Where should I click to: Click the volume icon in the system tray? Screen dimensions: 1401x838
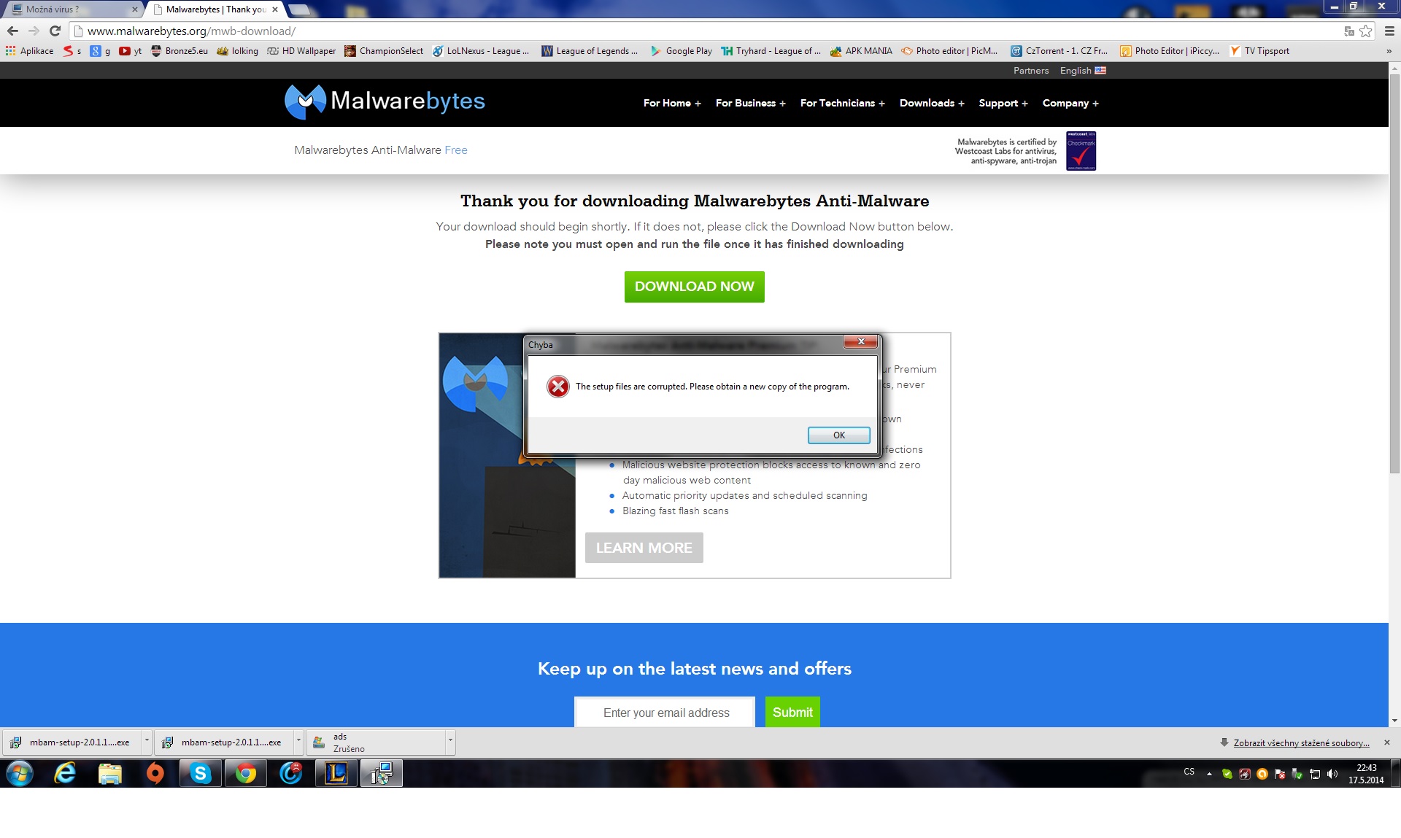1332,774
